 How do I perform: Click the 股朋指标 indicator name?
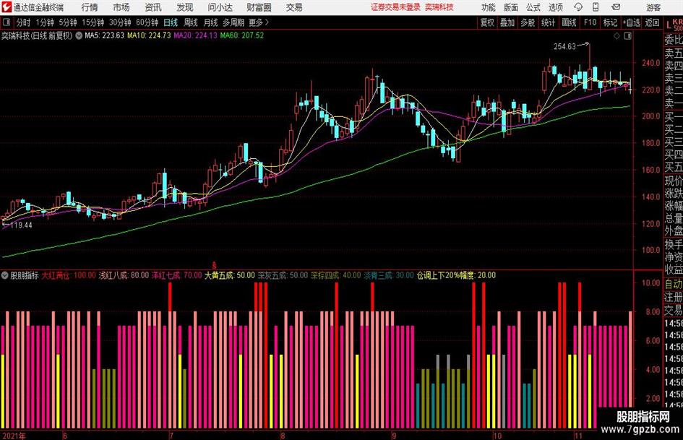point(25,275)
